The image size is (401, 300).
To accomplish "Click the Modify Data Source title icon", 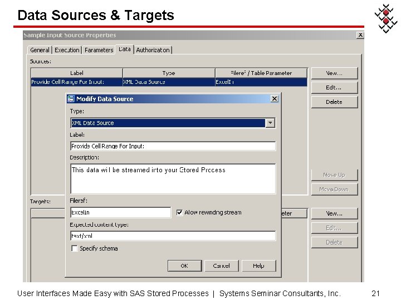I will click(x=71, y=99).
